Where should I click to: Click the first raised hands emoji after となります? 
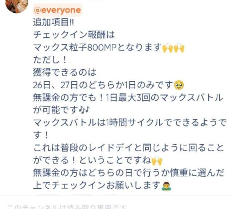167,48
